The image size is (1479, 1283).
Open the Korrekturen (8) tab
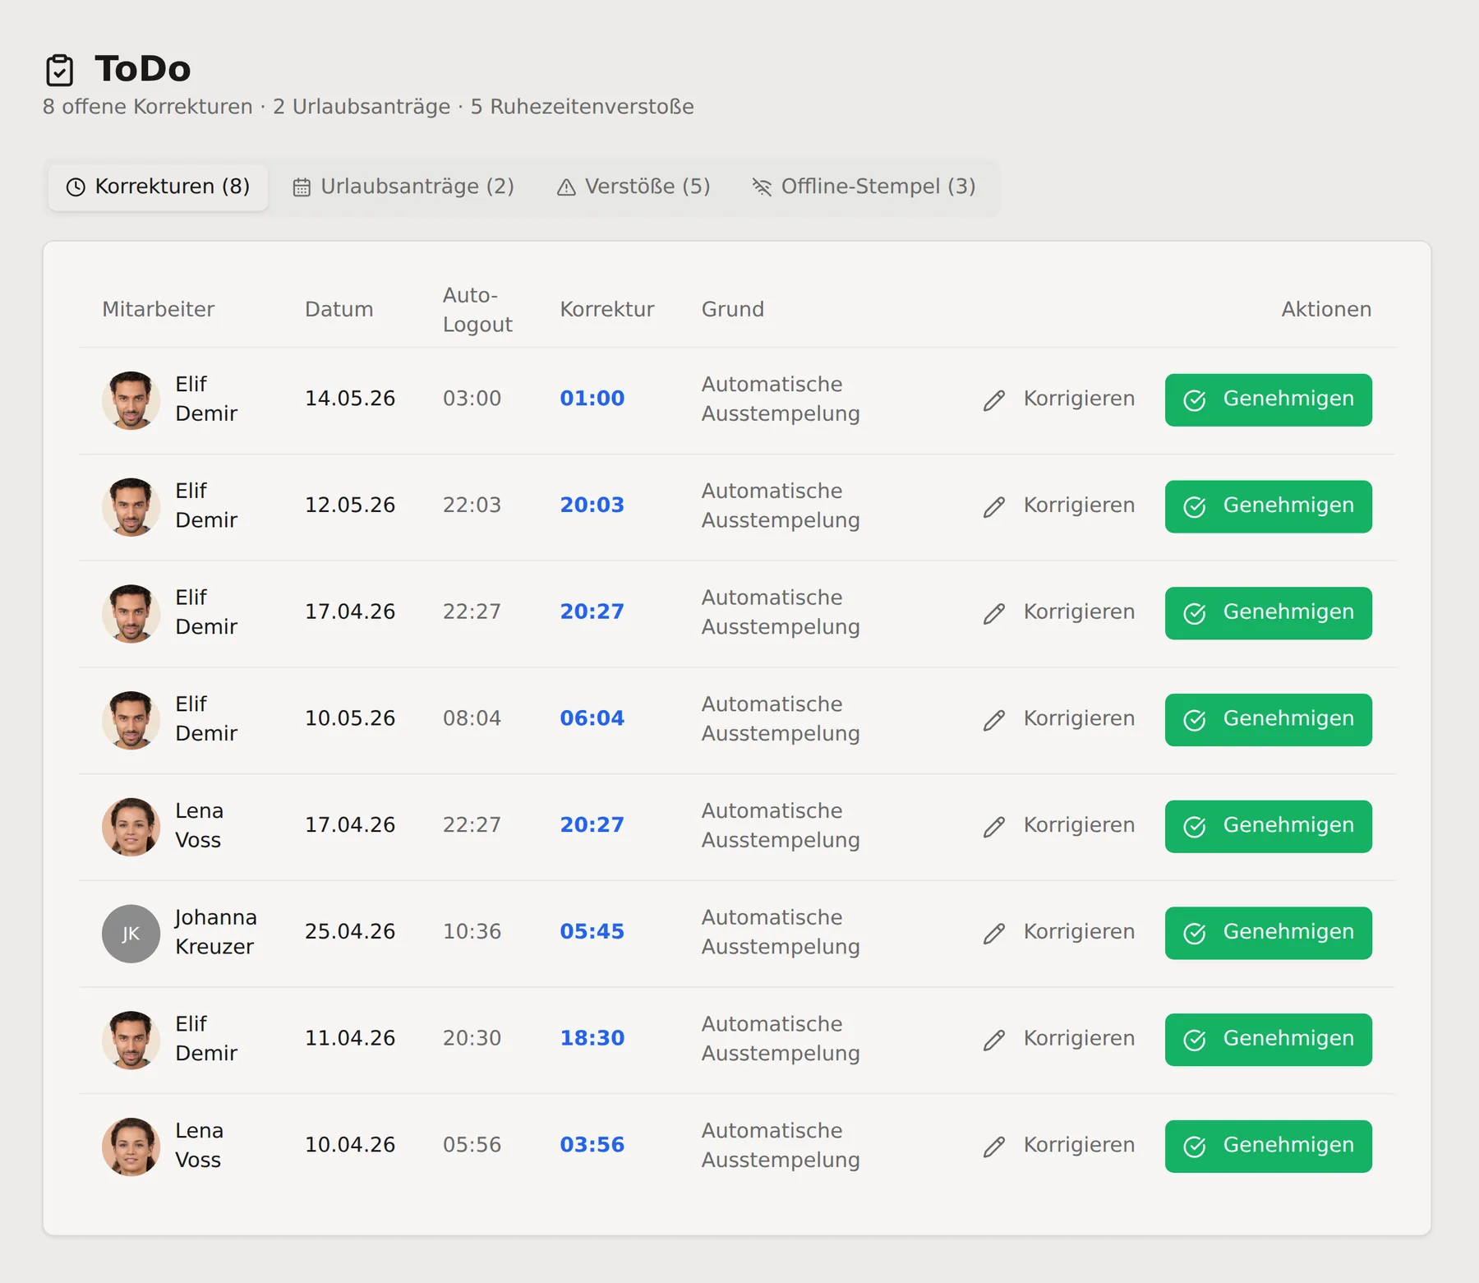click(158, 187)
